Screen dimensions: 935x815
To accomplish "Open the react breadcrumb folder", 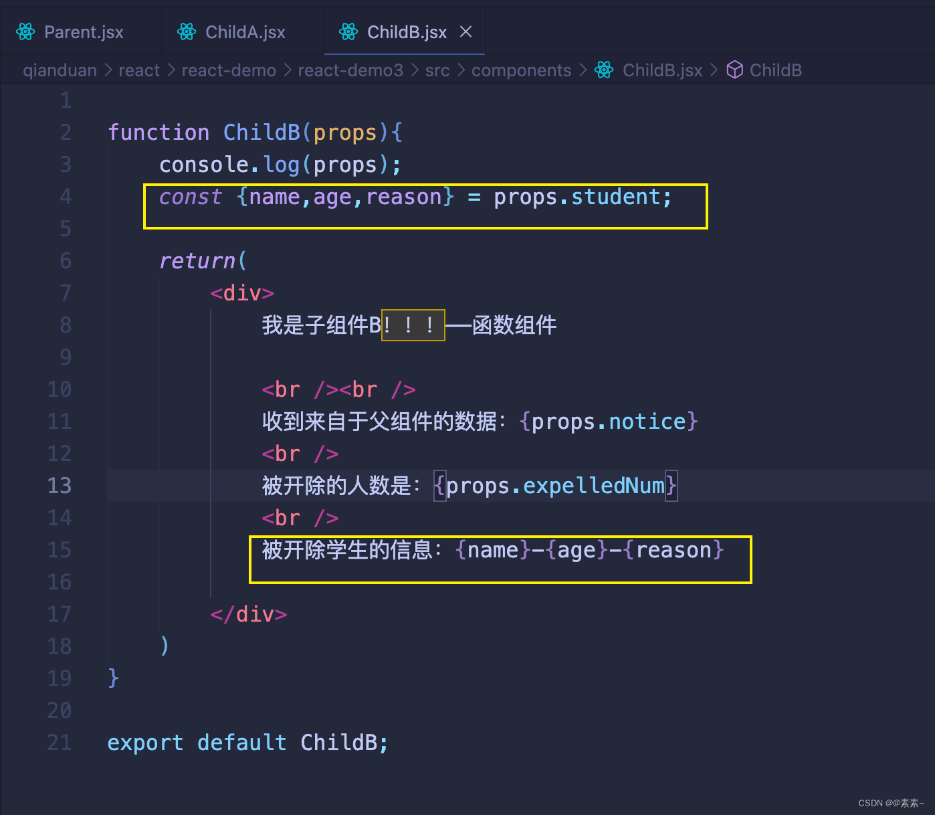I will 139,70.
